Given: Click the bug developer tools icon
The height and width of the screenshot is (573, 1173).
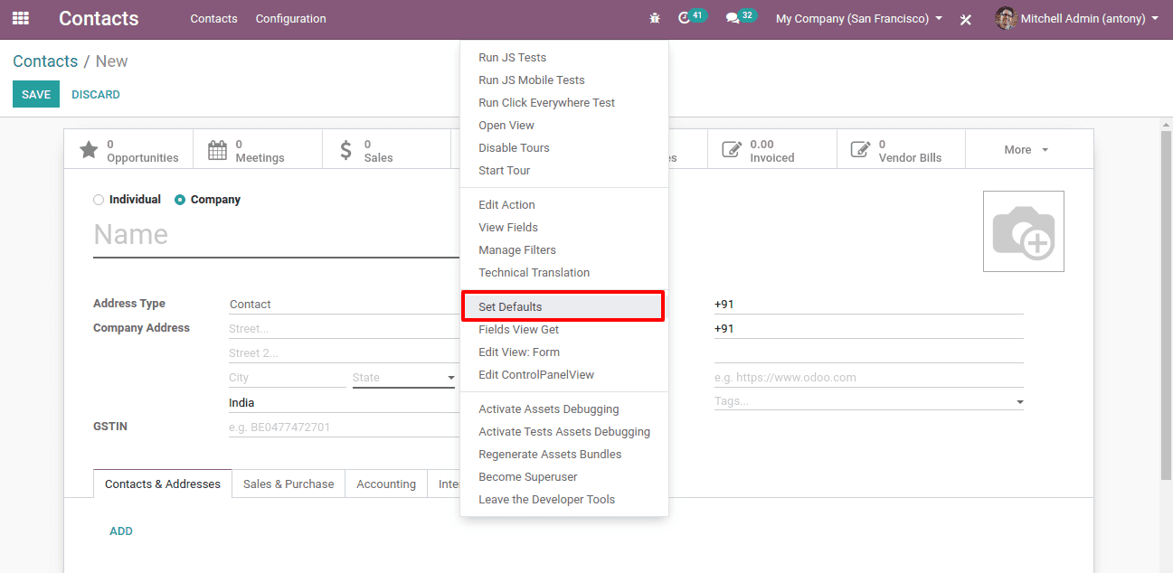Looking at the screenshot, I should pos(655,18).
